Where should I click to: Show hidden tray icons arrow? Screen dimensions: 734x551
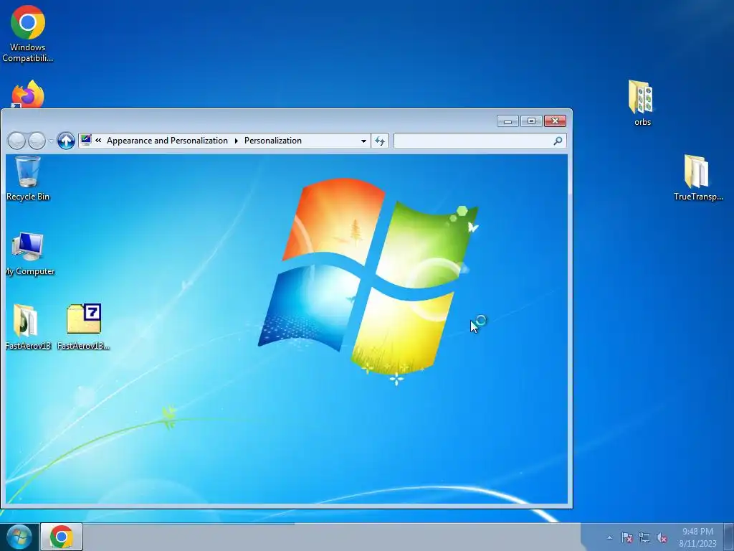click(x=609, y=537)
